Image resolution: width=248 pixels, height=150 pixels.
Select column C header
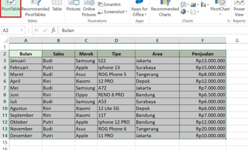[x=86, y=40]
